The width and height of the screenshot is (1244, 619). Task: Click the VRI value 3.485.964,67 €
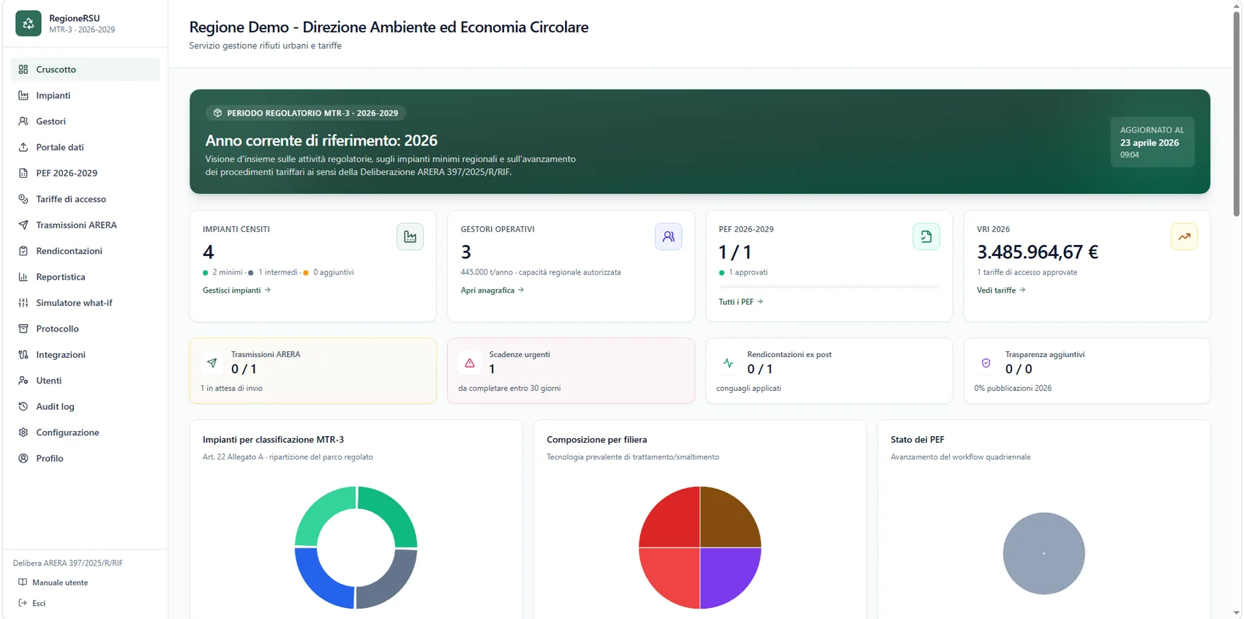1038,252
